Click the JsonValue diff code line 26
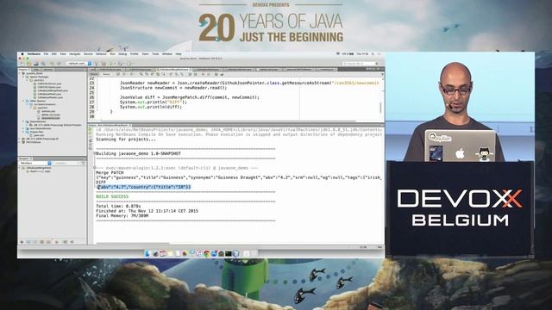 click(190, 97)
